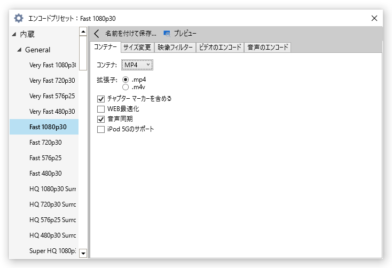Select the Very Fast 1080p30 preset

point(44,65)
